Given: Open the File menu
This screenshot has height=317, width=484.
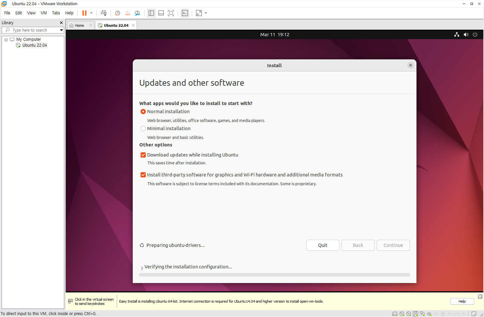Looking at the screenshot, I should [7, 13].
